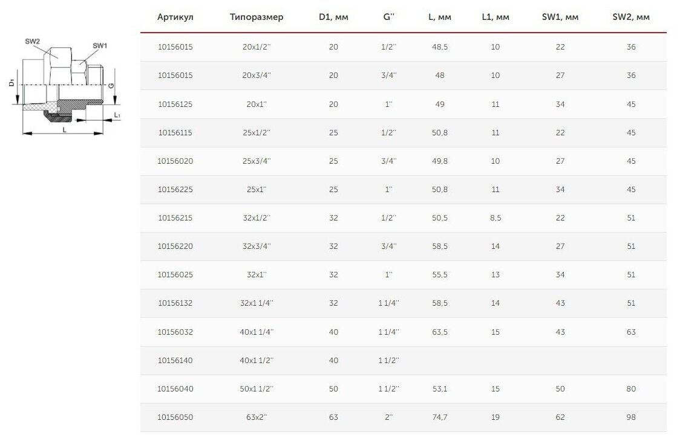Viewport: 680px width, 438px height.
Task: Select the 50x1 1/2'' size cell
Action: coord(257,388)
